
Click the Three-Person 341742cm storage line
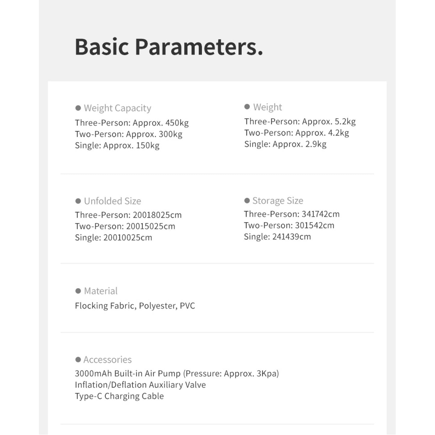pyautogui.click(x=291, y=214)
